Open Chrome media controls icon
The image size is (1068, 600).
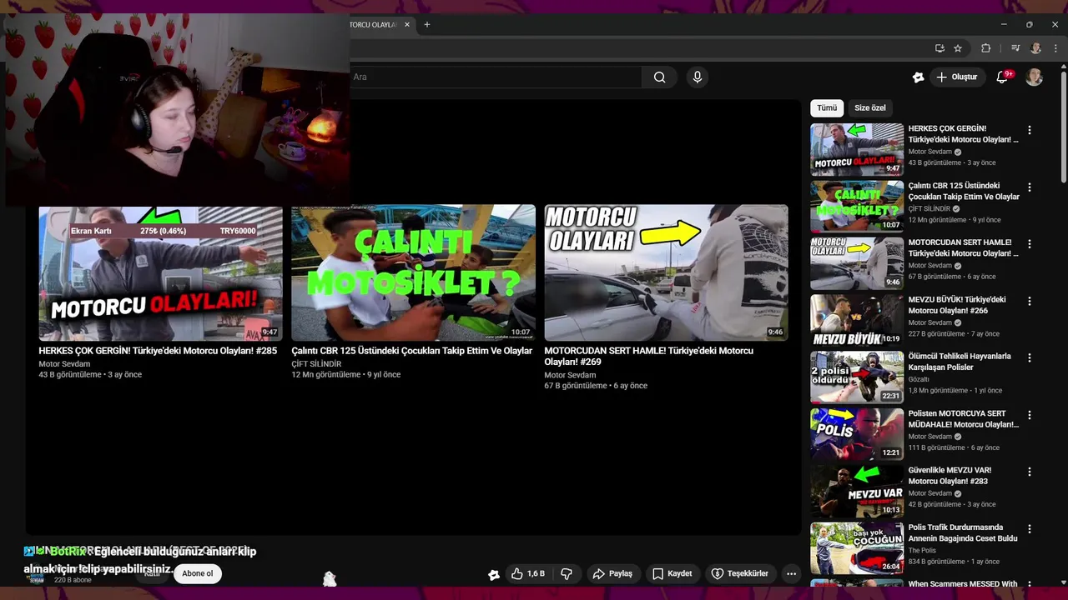(x=1015, y=48)
